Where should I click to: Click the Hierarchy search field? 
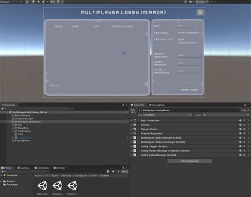point(97,109)
